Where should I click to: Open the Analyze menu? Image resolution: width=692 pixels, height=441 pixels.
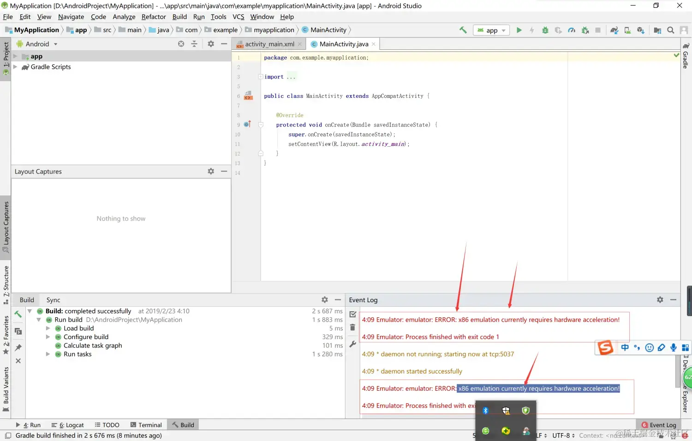click(x=124, y=17)
